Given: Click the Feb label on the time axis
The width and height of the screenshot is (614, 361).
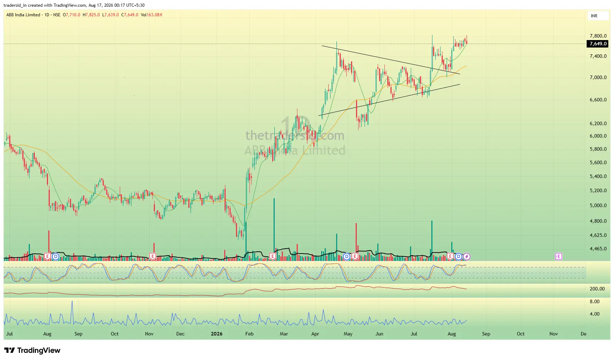Looking at the screenshot, I should pos(249,334).
